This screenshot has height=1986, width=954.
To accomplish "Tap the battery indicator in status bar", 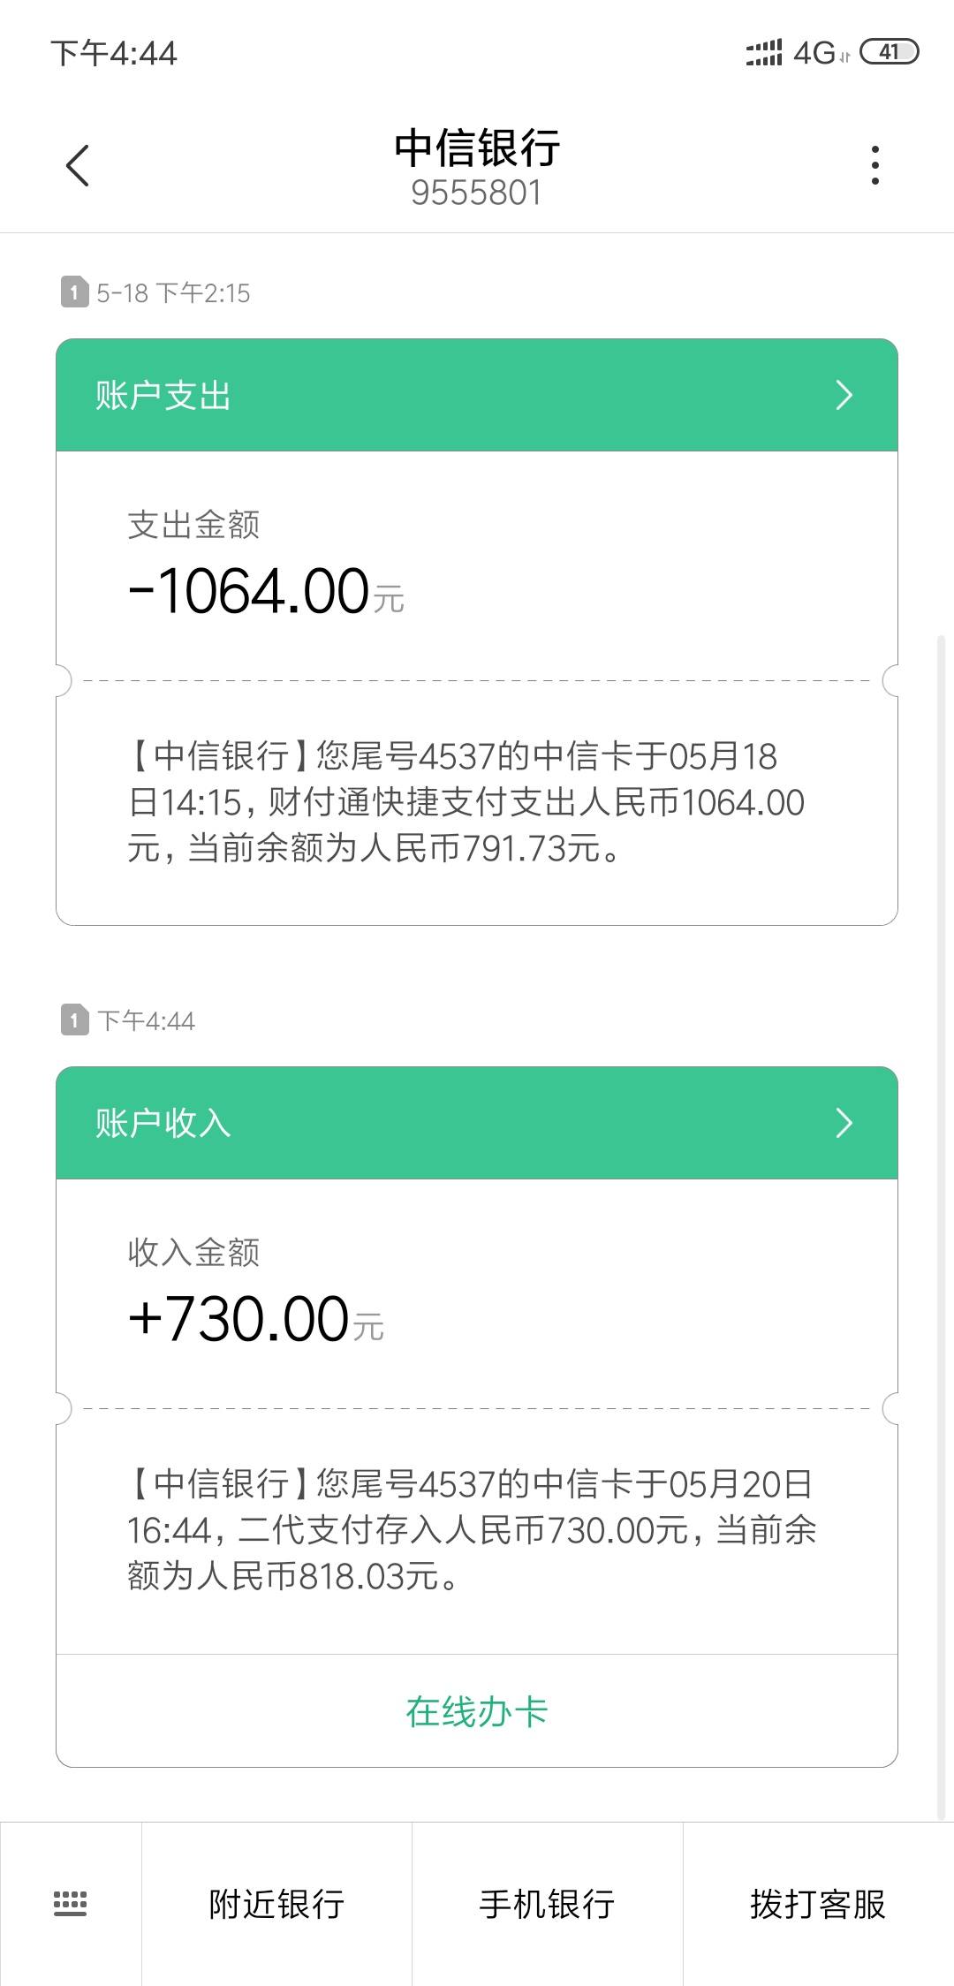I will coord(889,52).
